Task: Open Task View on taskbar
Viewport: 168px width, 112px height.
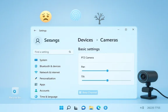Action: coord(76,108)
